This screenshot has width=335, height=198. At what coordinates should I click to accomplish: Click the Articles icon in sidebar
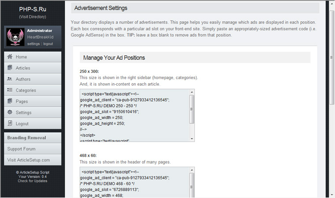pos(10,68)
